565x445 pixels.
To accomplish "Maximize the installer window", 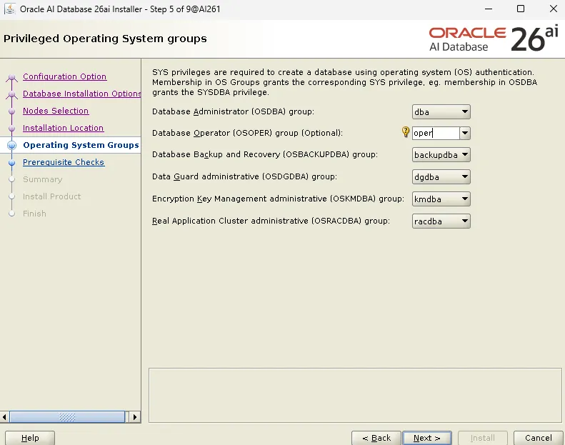I will pyautogui.click(x=521, y=9).
